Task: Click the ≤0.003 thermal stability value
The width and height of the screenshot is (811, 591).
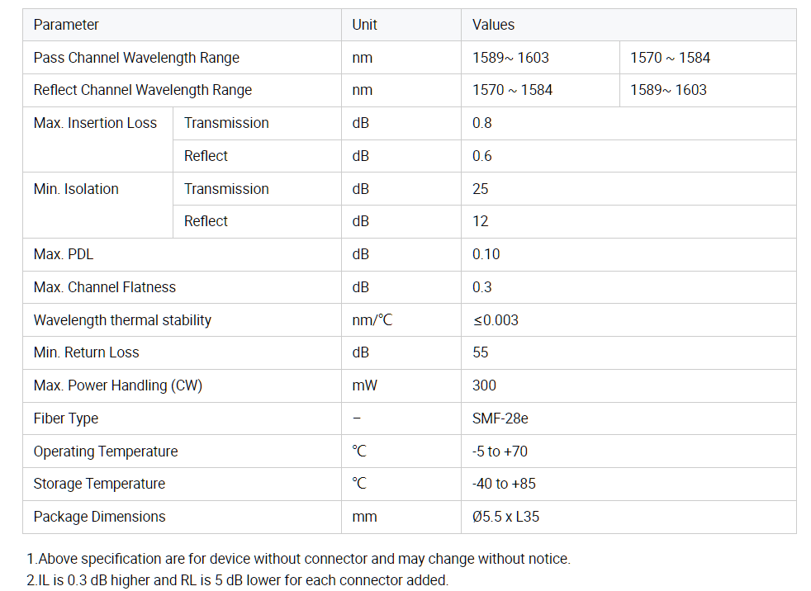Action: pos(495,320)
